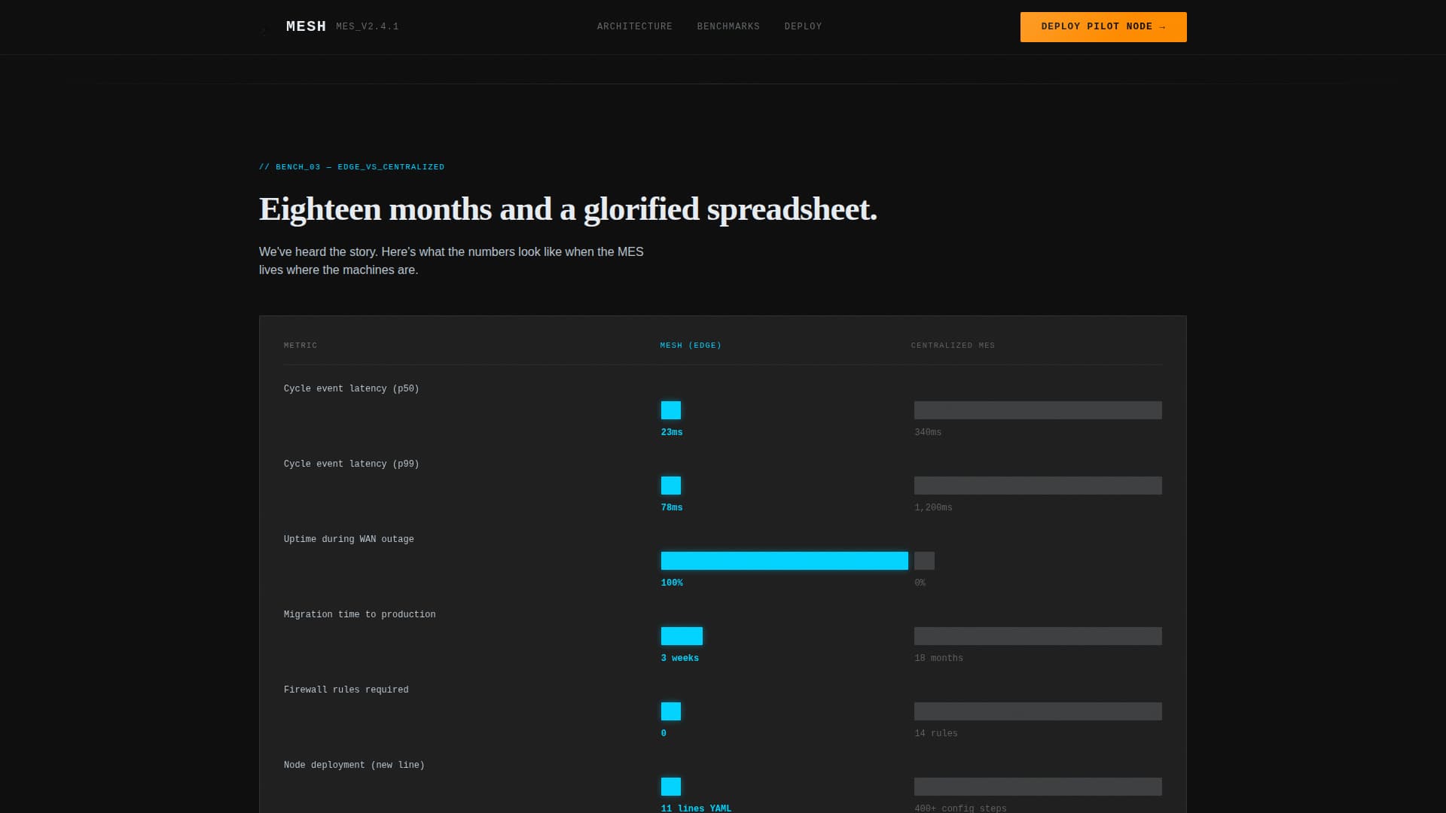Viewport: 1446px width, 813px height.
Task: Click the small gray 0% uptime bar
Action: click(x=924, y=561)
